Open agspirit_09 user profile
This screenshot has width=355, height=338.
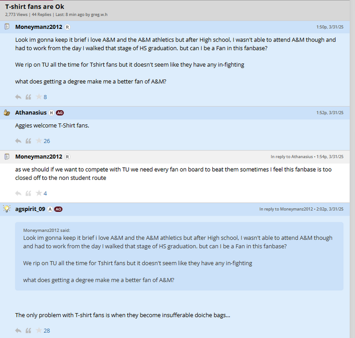[30, 209]
